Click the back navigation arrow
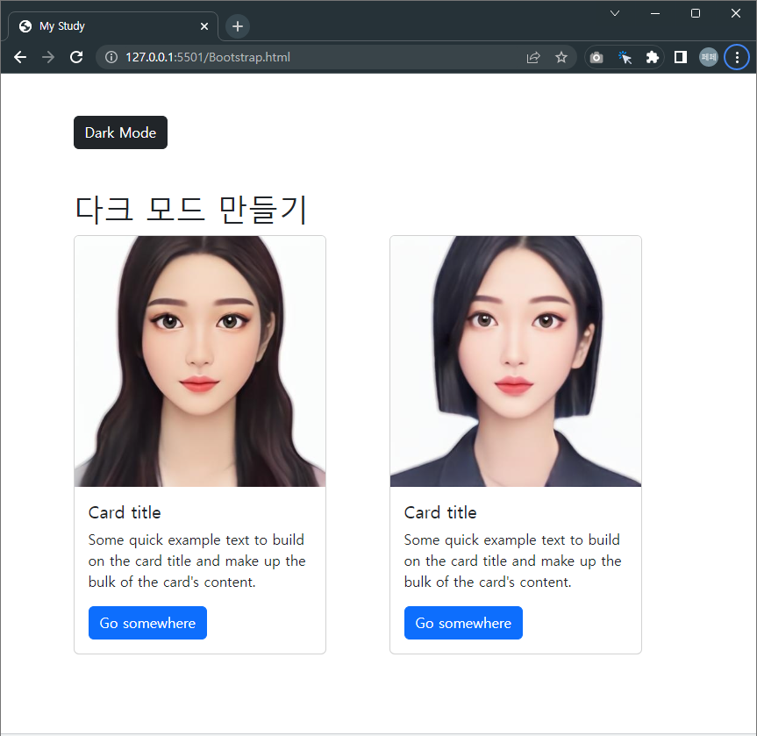Viewport: 757px width, 736px height. (x=19, y=57)
